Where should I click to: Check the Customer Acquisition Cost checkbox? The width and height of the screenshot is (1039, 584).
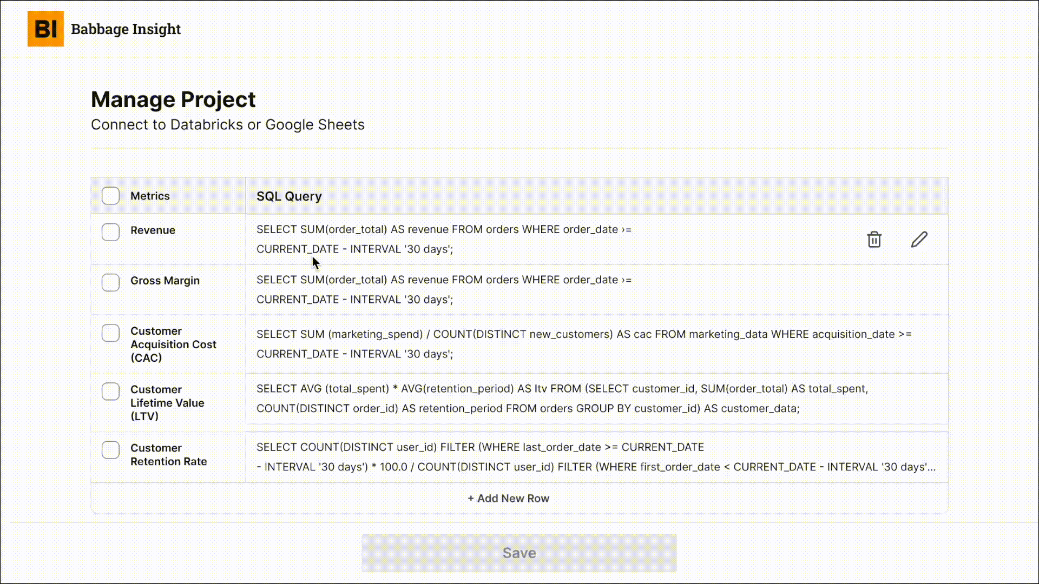point(110,333)
